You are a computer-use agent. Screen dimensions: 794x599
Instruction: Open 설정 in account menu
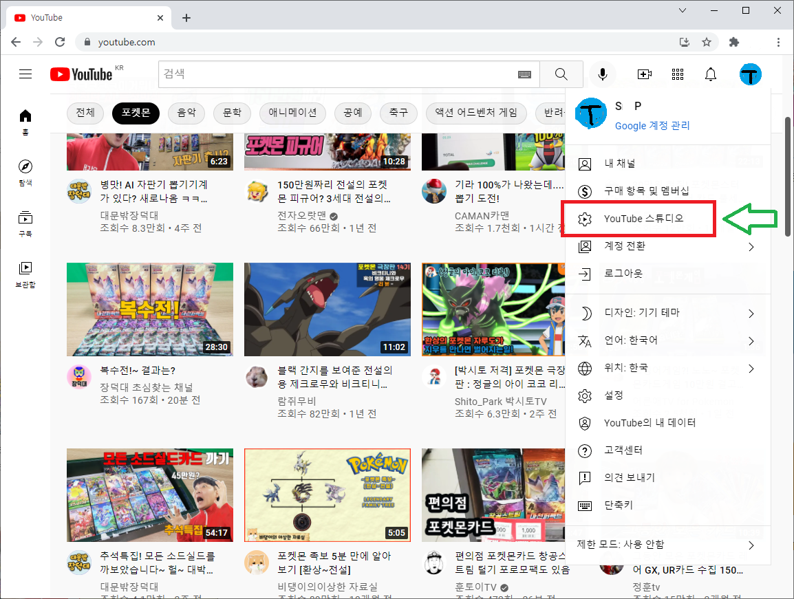[x=668, y=395]
